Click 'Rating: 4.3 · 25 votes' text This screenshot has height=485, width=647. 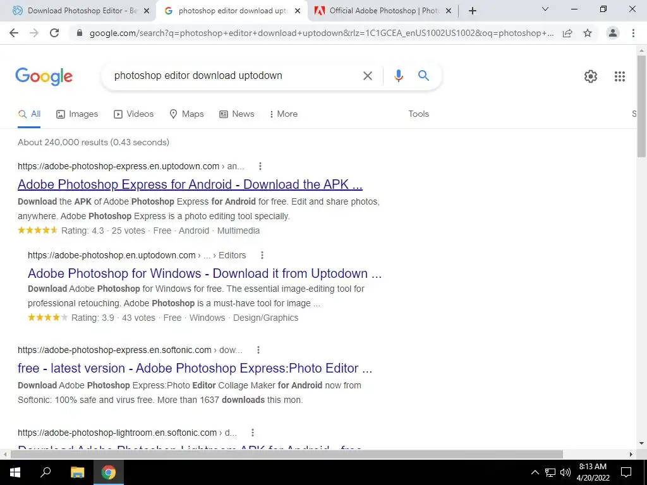coord(103,231)
